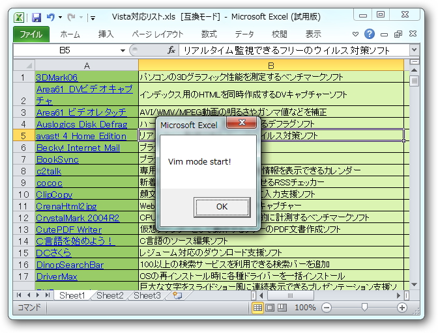
Task: Switch to Sheet2 tab
Action: pyautogui.click(x=109, y=295)
